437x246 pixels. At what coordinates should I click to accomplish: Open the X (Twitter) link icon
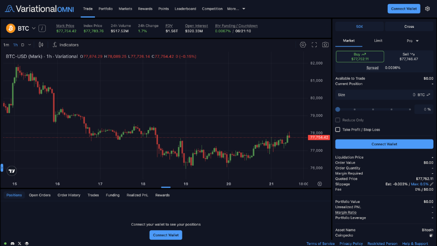click(20, 243)
